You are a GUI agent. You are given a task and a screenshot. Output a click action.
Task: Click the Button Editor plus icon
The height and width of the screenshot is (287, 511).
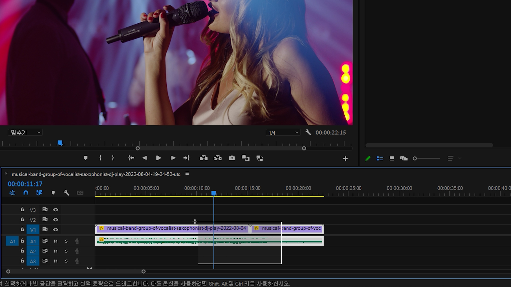[x=345, y=159]
